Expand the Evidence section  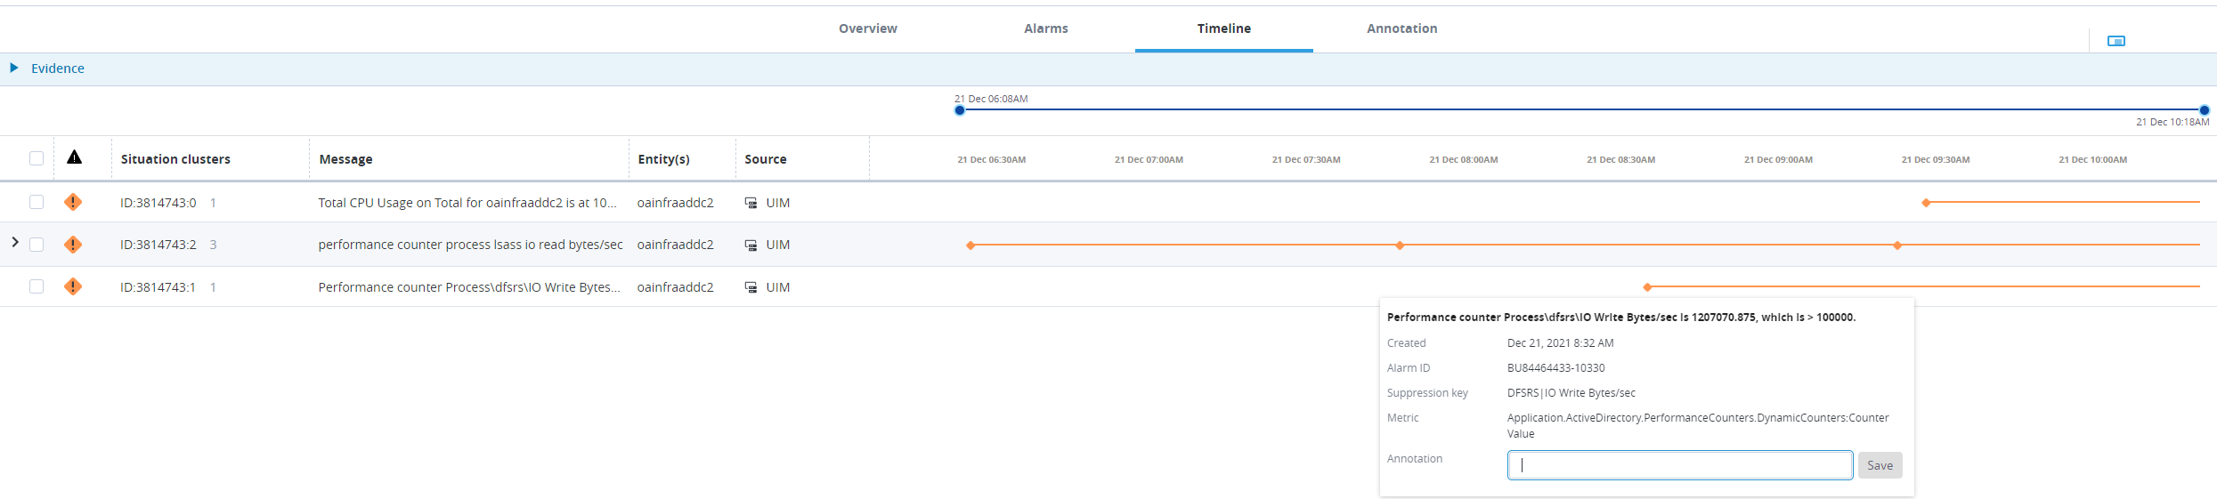pyautogui.click(x=14, y=68)
